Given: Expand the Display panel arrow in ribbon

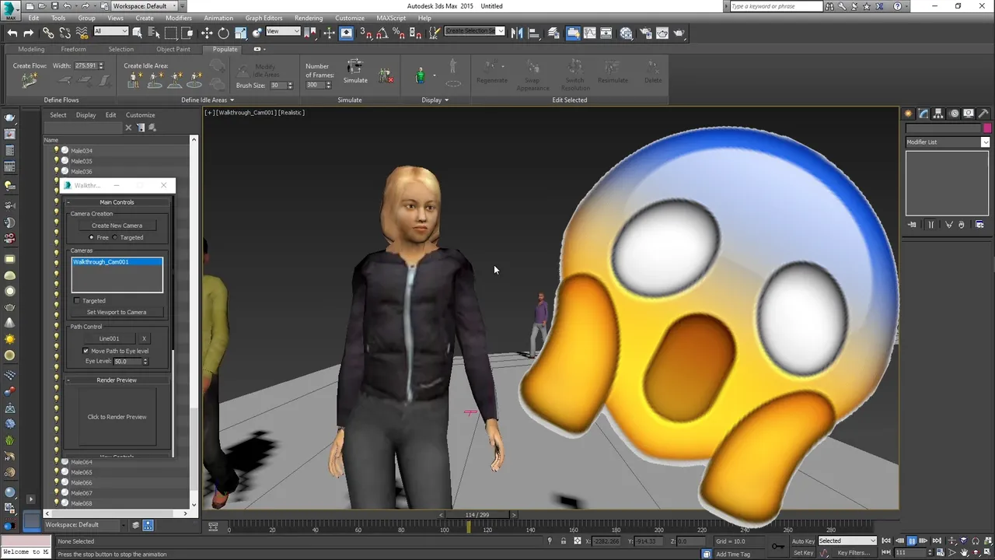Looking at the screenshot, I should pyautogui.click(x=446, y=100).
